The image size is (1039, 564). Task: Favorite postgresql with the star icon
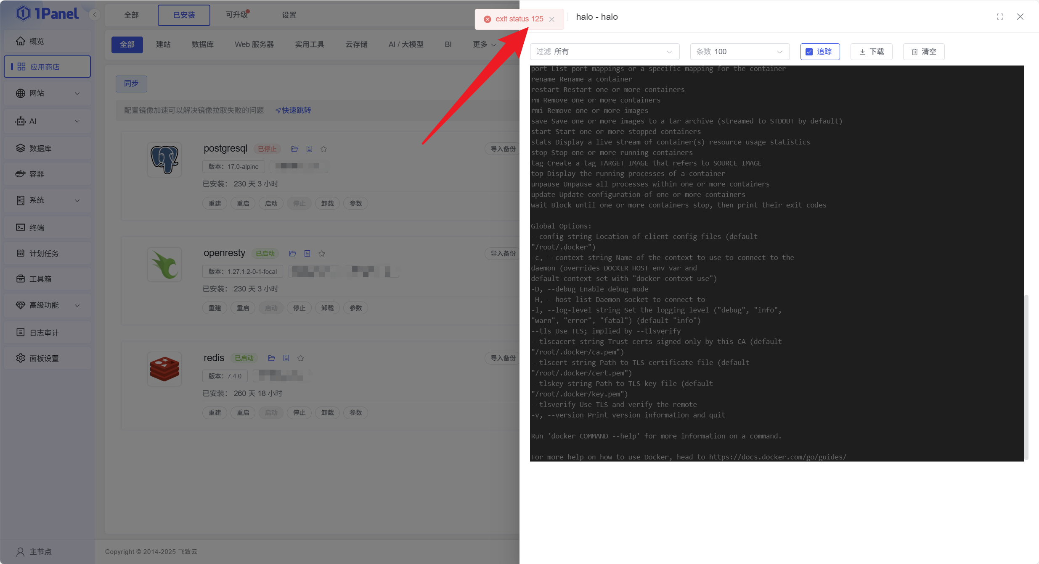[323, 149]
